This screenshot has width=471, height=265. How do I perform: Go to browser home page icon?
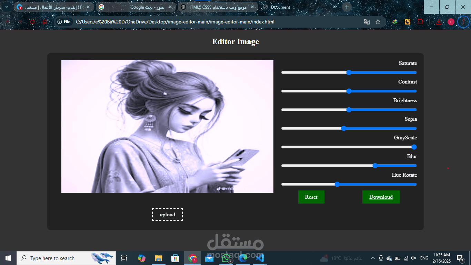pos(45,22)
